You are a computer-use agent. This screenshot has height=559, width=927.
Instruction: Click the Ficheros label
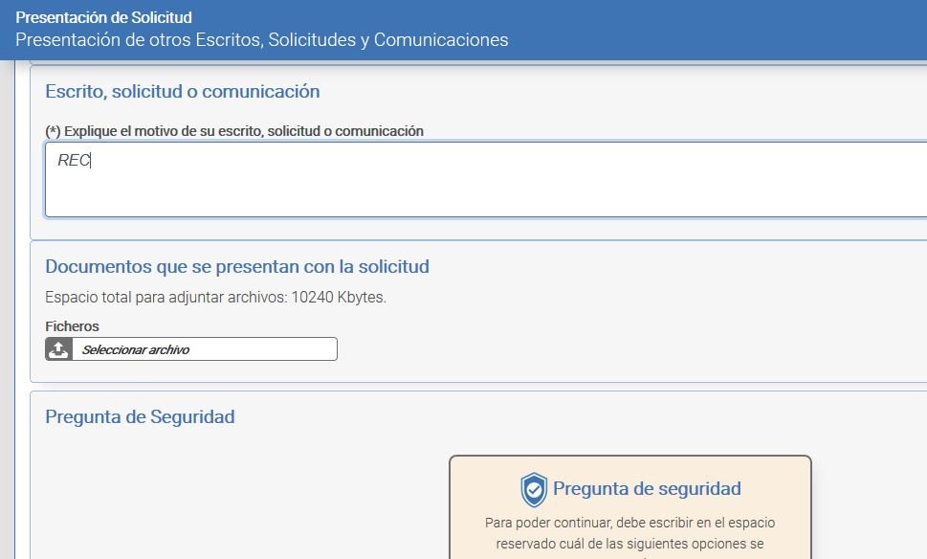(x=72, y=326)
